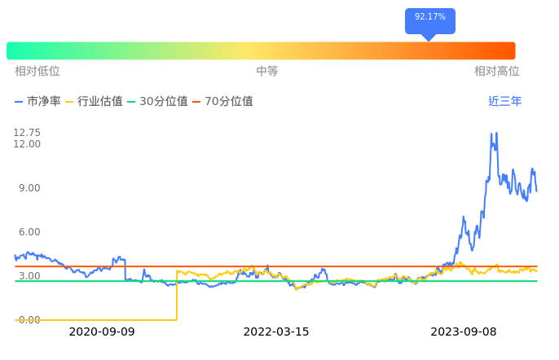Click the 3.00 y-axis value

[x=29, y=276]
